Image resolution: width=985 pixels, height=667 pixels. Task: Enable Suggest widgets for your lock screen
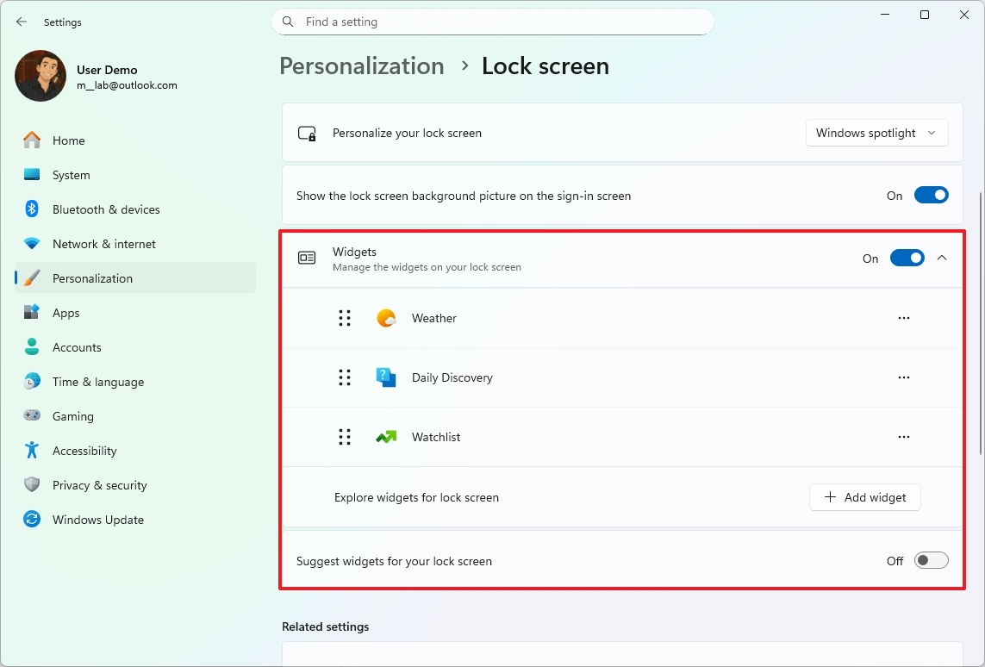(x=931, y=560)
